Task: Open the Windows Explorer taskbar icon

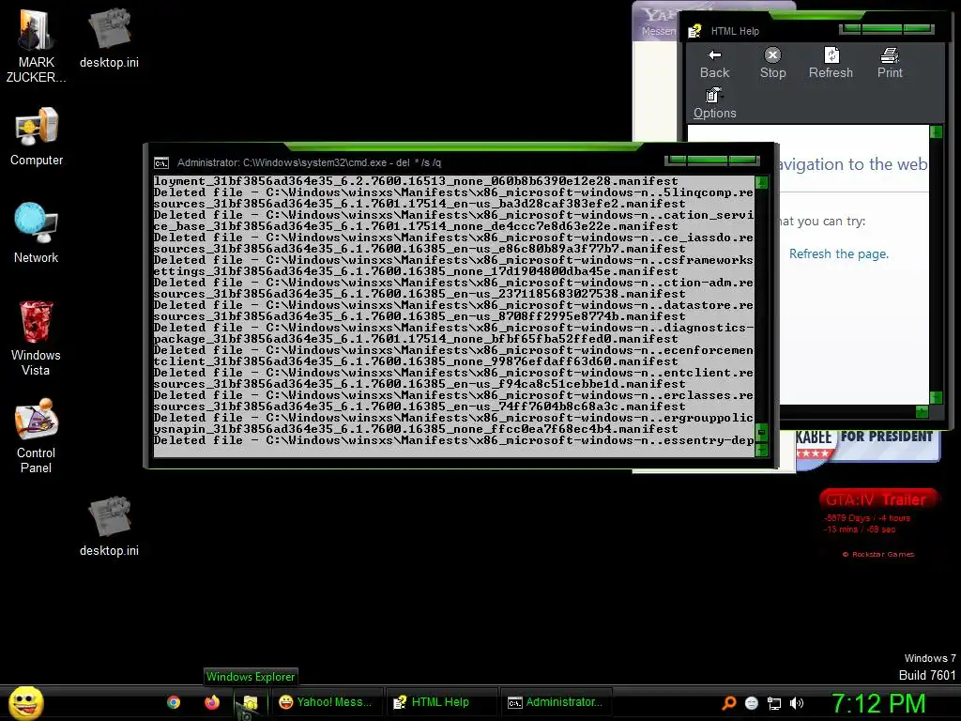Action: (250, 702)
